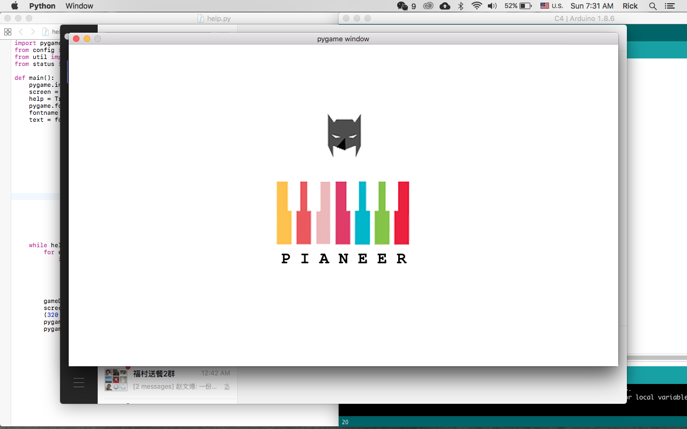Image resolution: width=687 pixels, height=429 pixels.
Task: Click the PIANEER title text
Action: coord(344,258)
